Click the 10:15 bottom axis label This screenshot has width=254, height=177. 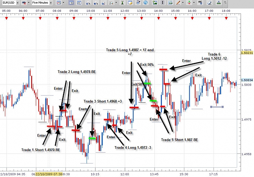pos(95,174)
